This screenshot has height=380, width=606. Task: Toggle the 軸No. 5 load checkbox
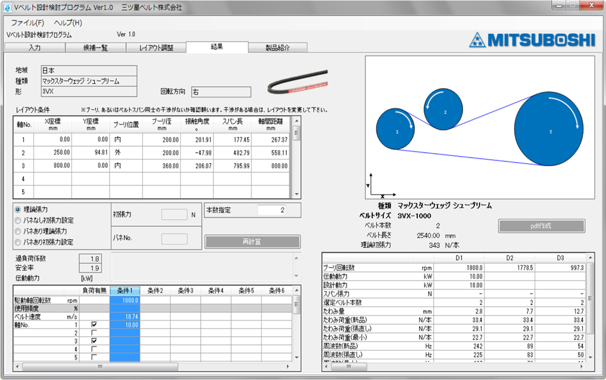pyautogui.click(x=94, y=357)
